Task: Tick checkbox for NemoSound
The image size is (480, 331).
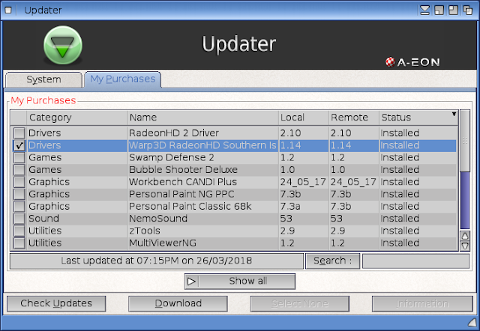Action: (19, 219)
